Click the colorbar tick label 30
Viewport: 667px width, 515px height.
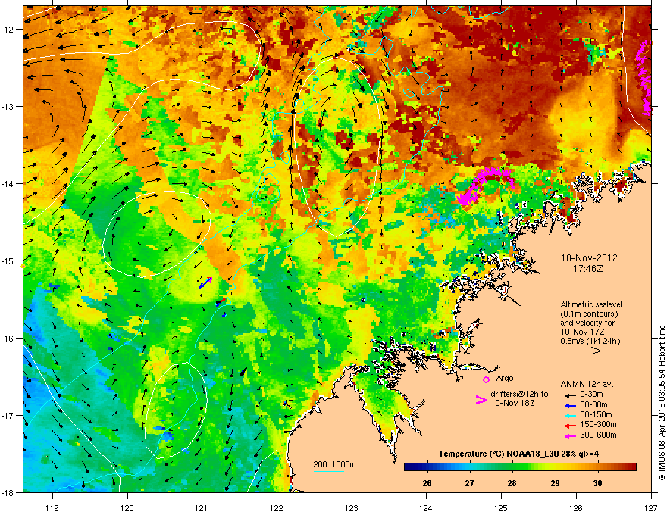point(598,483)
